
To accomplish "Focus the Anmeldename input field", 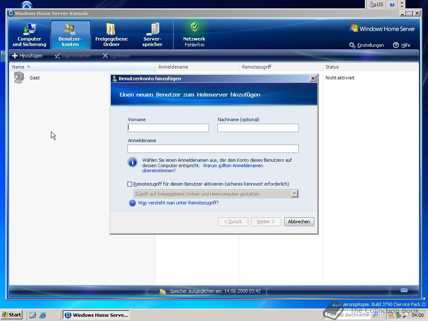I will click(x=213, y=149).
